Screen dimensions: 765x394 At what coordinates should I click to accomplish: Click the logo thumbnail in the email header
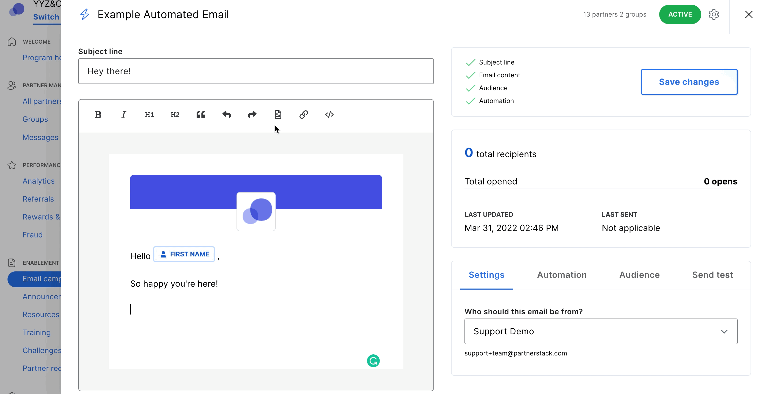tap(256, 212)
